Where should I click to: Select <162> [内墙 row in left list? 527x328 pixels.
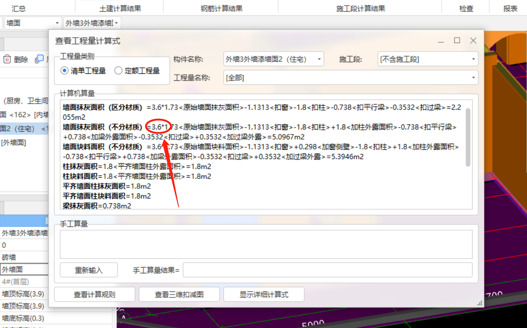(24, 115)
